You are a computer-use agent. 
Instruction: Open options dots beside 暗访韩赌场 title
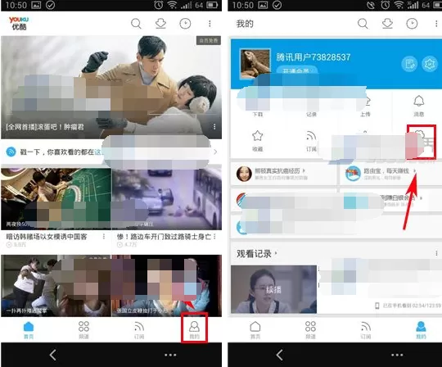tap(104, 237)
